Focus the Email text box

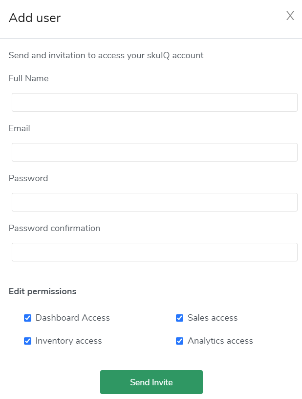[154, 152]
